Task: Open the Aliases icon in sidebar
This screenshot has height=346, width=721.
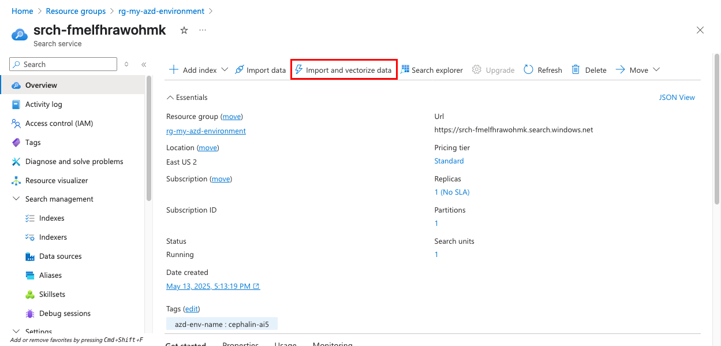Action: [30, 276]
